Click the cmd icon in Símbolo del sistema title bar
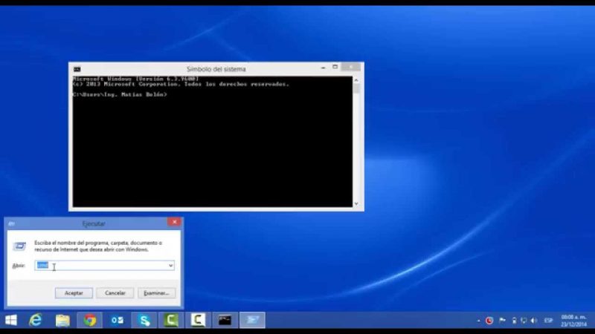Image resolution: width=595 pixels, height=334 pixels. coord(77,69)
